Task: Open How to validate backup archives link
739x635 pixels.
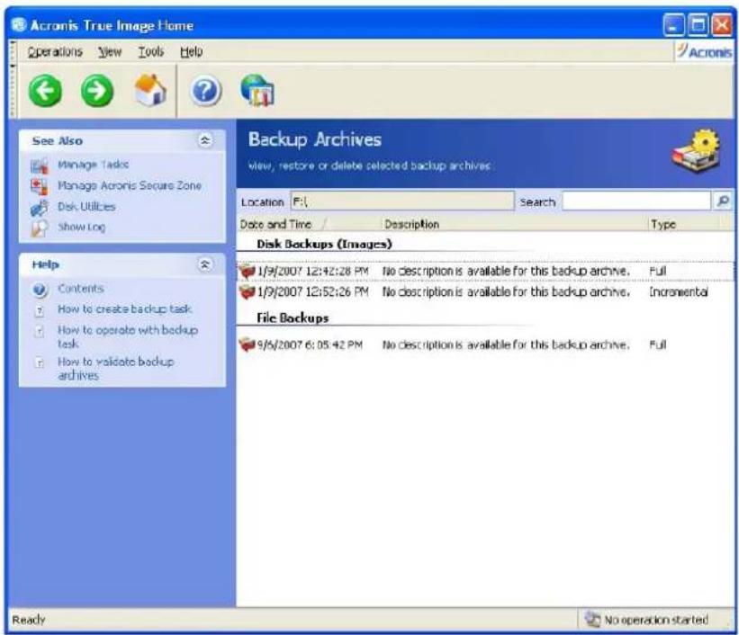Action: (115, 368)
